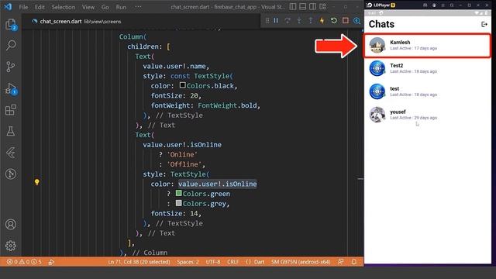Click the green Restart debug icon

coord(334,21)
